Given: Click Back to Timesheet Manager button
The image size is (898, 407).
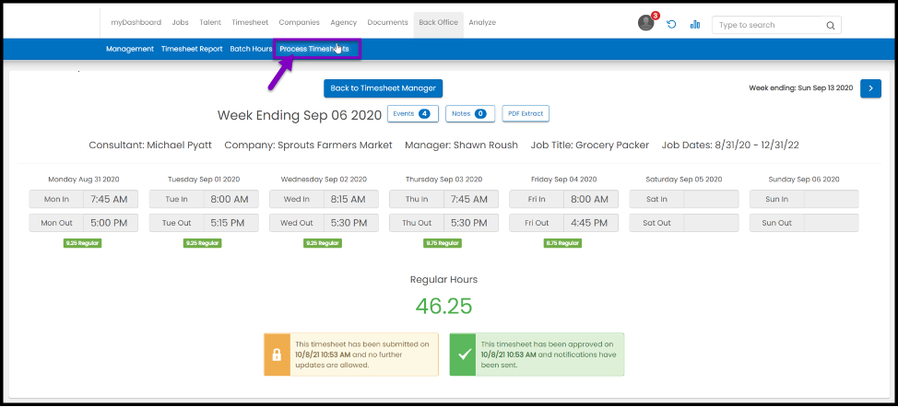Looking at the screenshot, I should (384, 87).
